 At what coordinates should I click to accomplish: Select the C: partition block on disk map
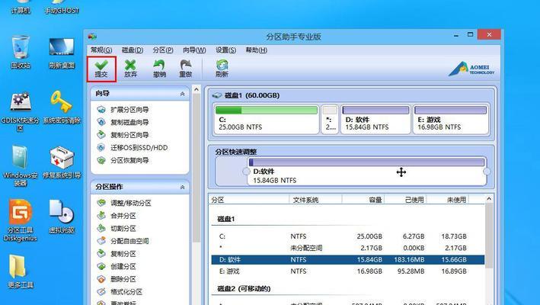266,120
